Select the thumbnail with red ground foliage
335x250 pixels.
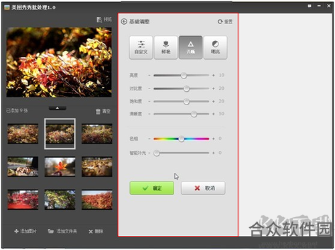pyautogui.click(x=23, y=200)
